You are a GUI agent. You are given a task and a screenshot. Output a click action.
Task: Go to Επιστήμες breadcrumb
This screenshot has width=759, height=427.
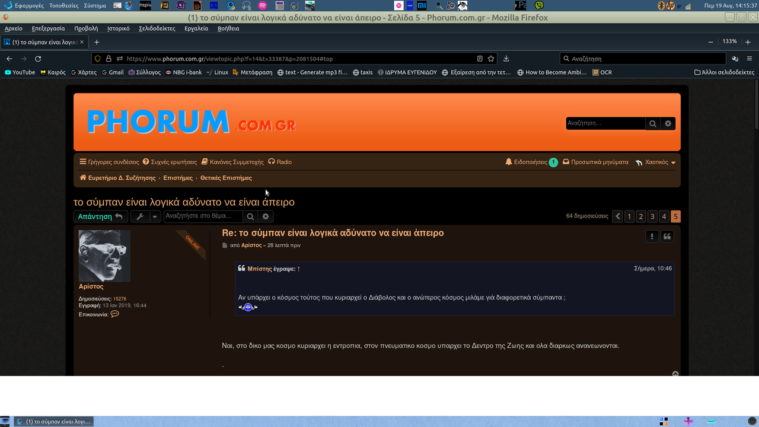coord(178,178)
